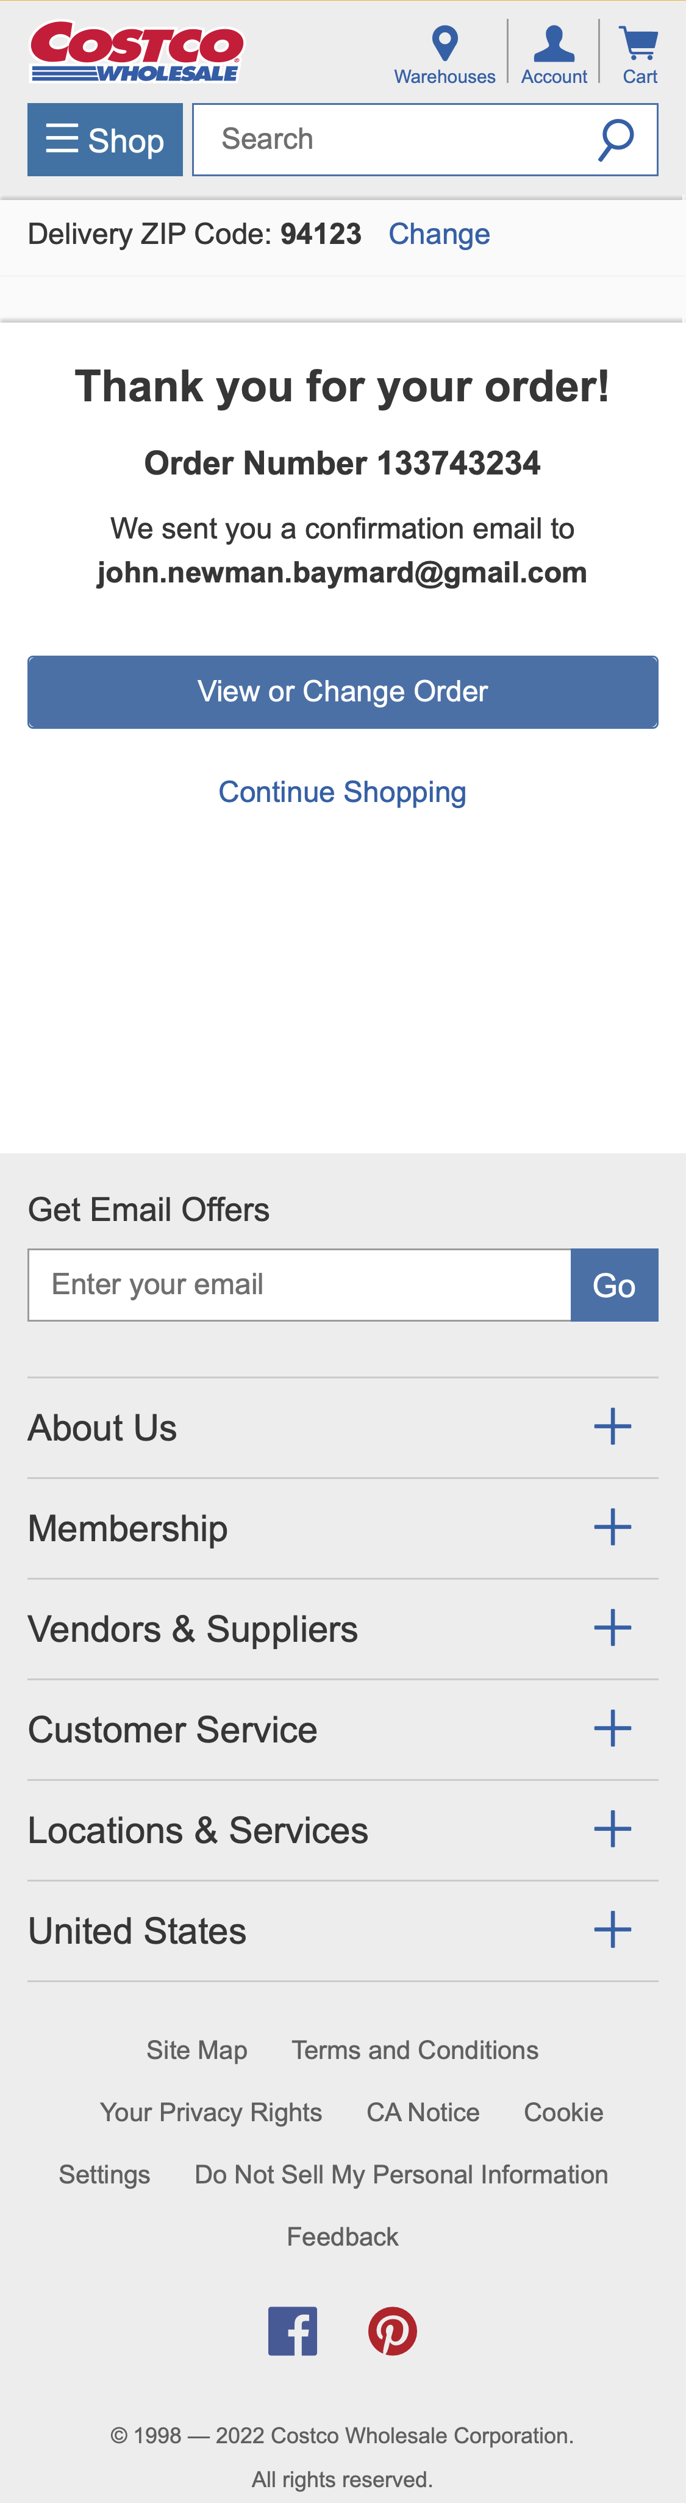Expand the Membership section
This screenshot has width=686, height=2503.
click(612, 1527)
